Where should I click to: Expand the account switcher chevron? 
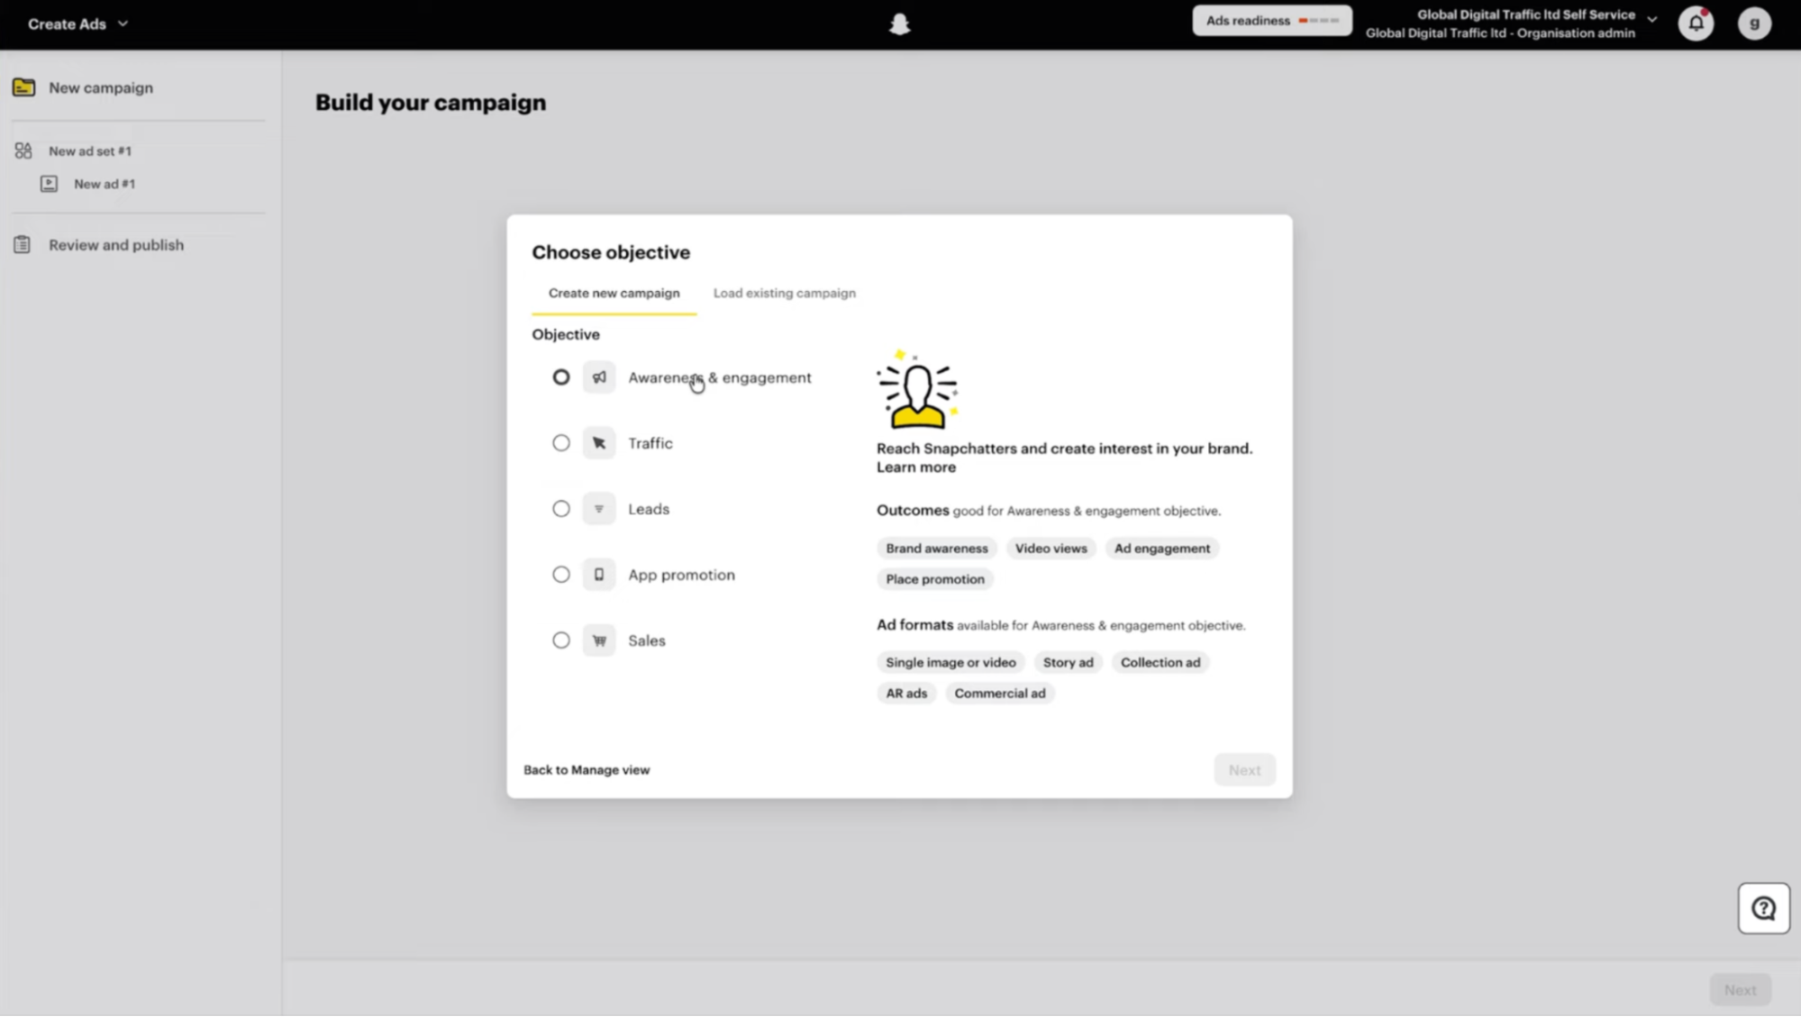1651,19
